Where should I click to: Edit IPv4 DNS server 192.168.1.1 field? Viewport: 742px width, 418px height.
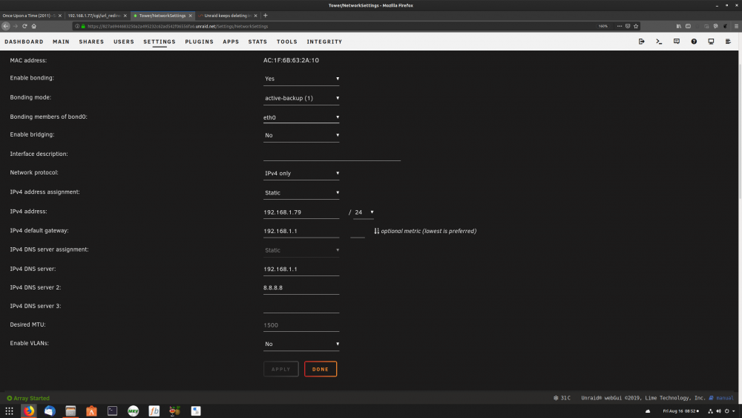point(301,269)
